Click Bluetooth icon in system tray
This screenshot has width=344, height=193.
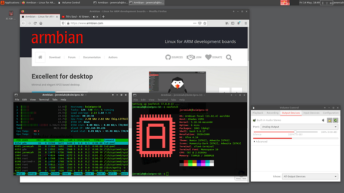[323, 3]
